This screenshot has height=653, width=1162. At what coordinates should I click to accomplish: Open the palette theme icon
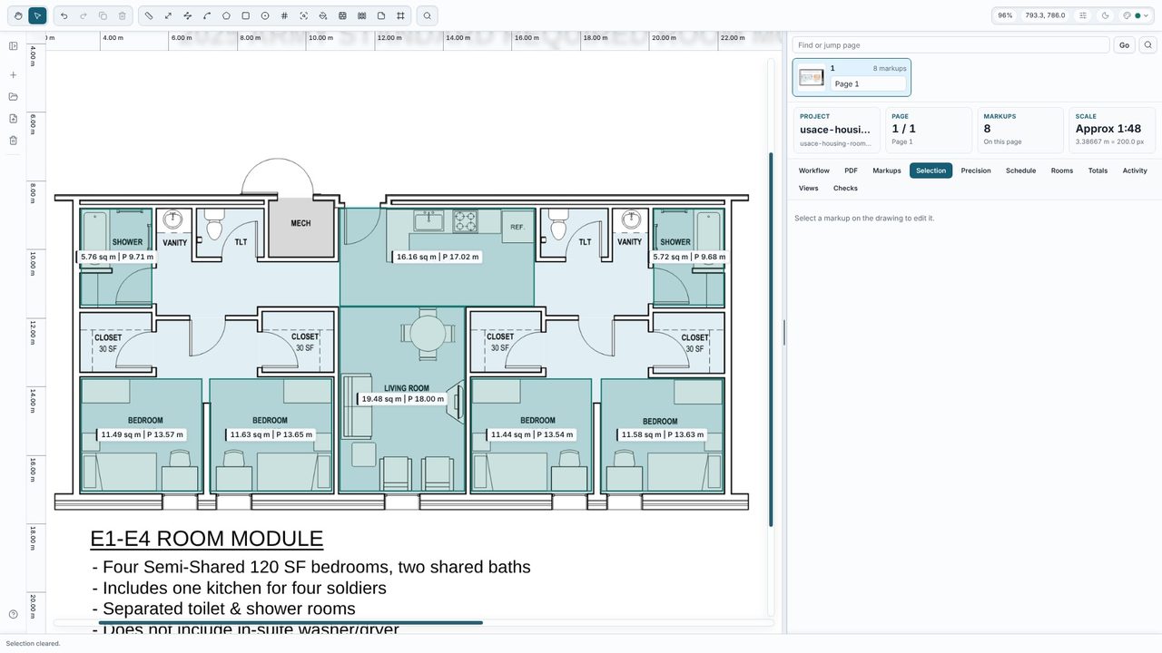click(x=1128, y=15)
